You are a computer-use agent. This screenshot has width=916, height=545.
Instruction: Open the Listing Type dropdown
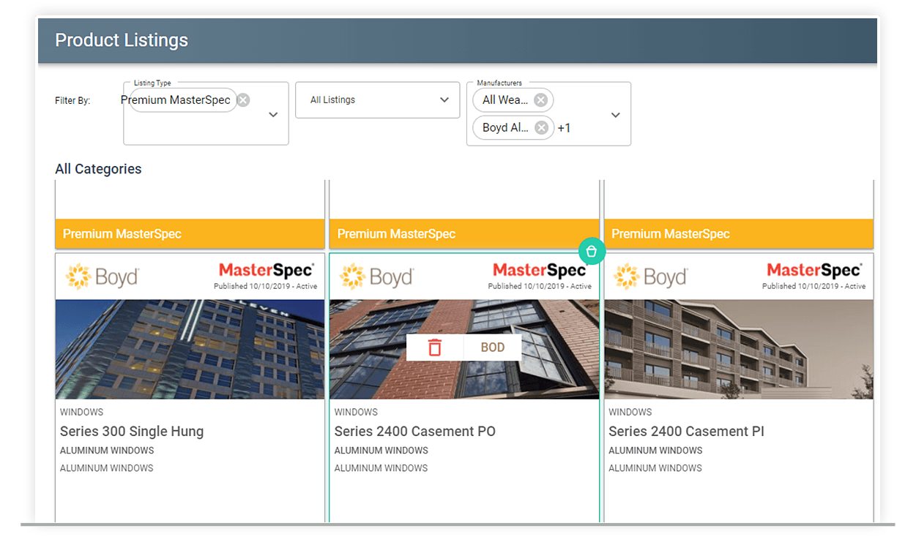point(272,114)
